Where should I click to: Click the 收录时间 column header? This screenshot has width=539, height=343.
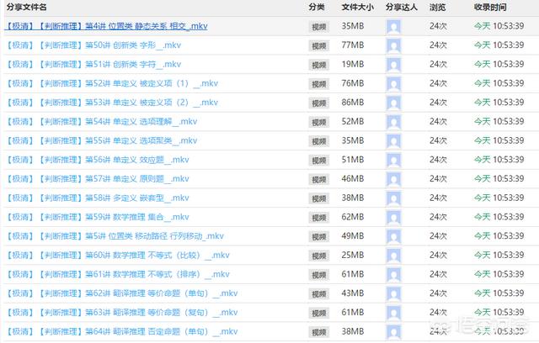pos(490,8)
